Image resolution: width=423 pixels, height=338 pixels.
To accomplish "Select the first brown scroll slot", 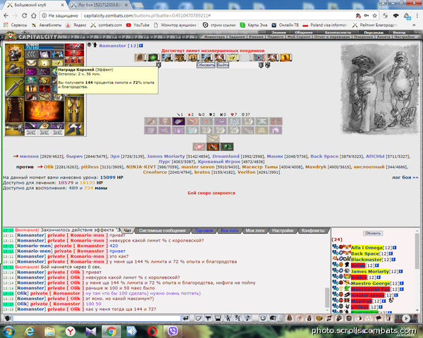I will point(140,58).
